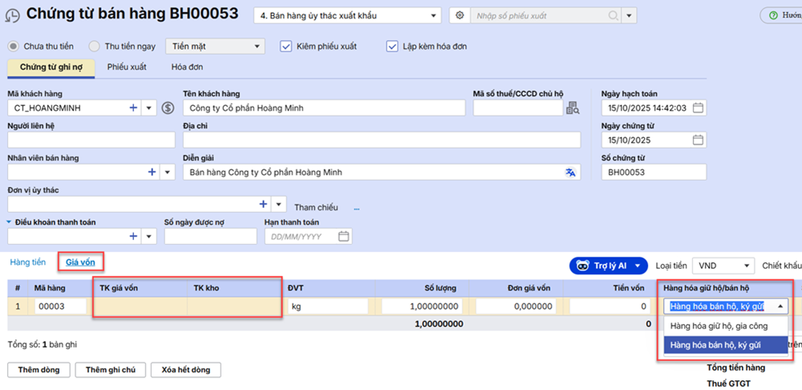Open the calendar icon in Hạn thanh toán
Screen dimensions: 802x390
[x=344, y=237]
